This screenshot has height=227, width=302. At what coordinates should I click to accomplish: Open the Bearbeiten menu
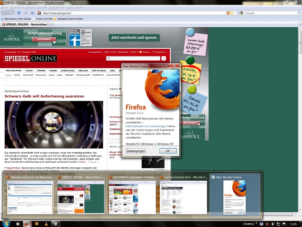pos(17,7)
